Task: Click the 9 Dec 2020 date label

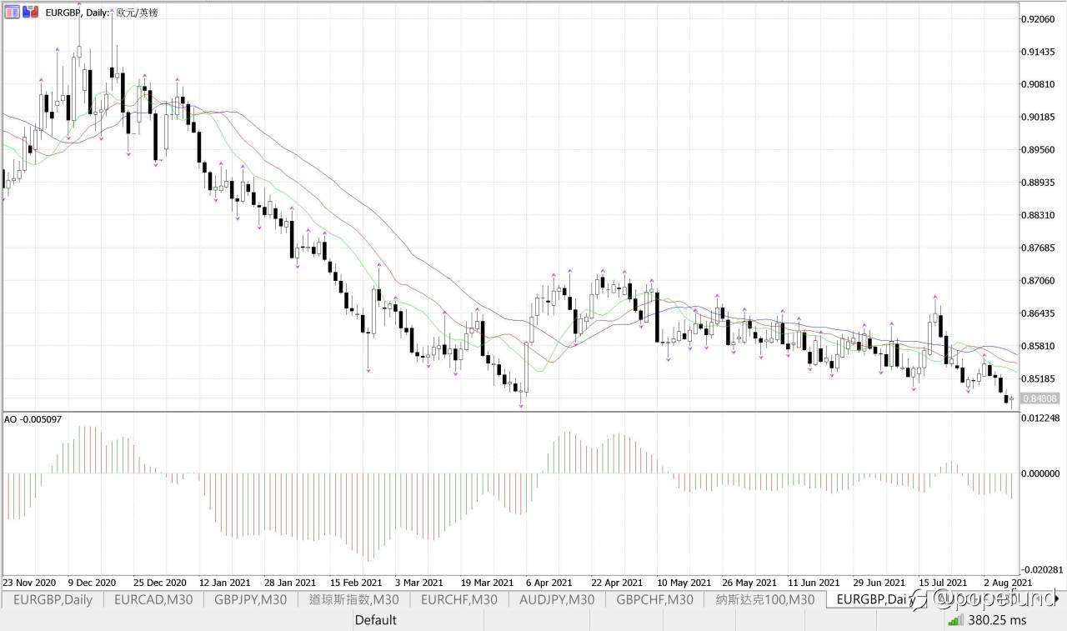Action: point(92,582)
